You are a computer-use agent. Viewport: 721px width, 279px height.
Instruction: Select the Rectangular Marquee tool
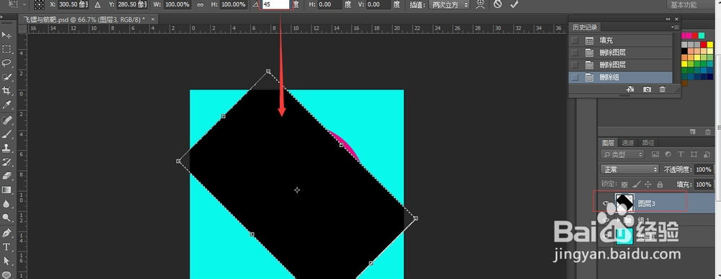pos(7,49)
